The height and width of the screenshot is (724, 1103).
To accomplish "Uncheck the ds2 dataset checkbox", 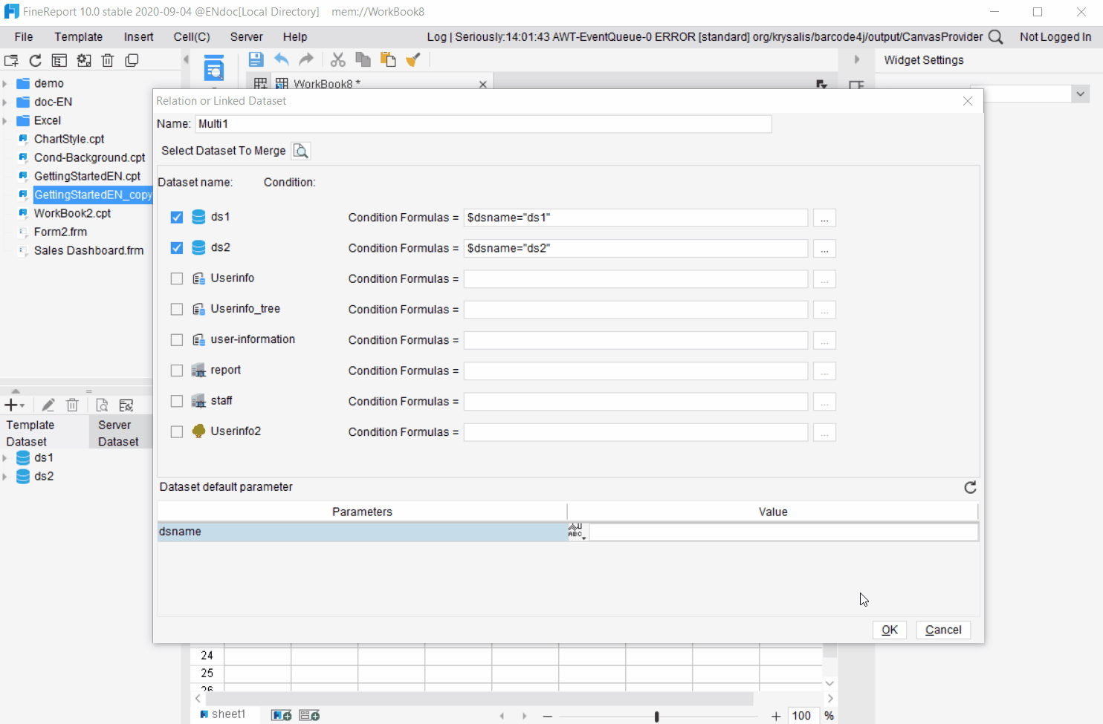I will [x=176, y=247].
